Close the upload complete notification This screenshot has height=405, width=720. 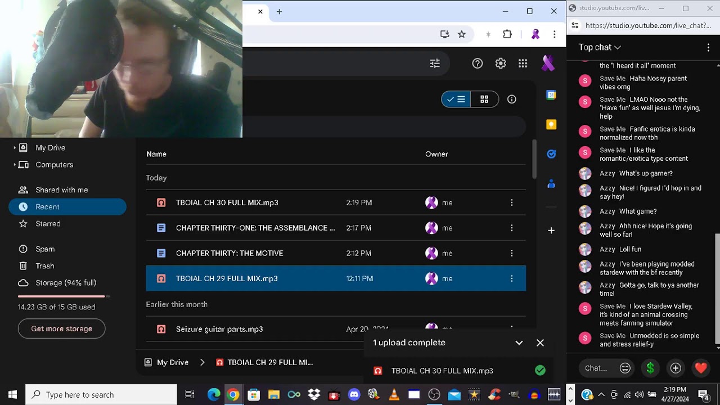tap(540, 343)
